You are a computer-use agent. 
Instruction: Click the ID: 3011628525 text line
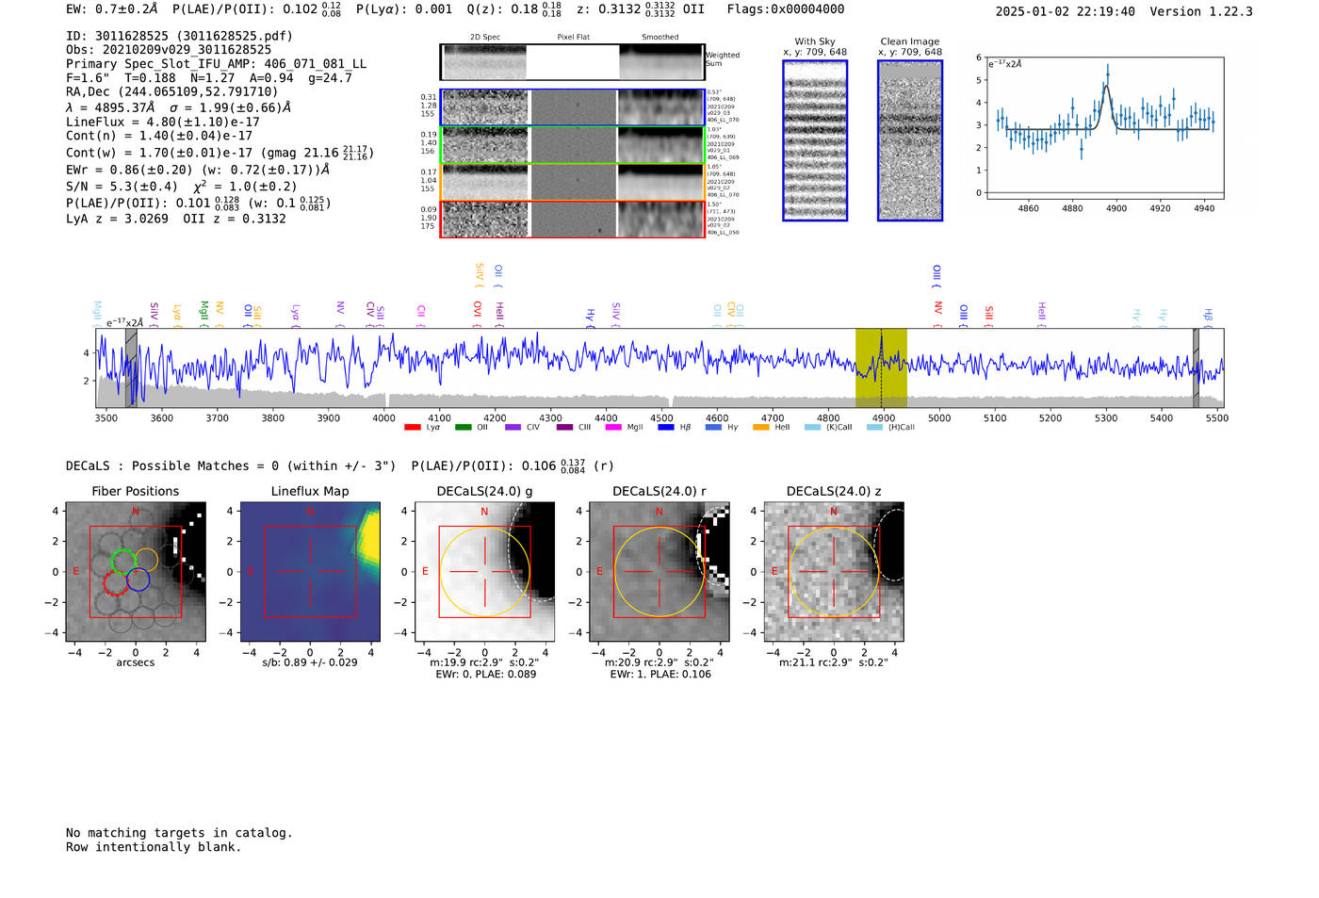(179, 36)
